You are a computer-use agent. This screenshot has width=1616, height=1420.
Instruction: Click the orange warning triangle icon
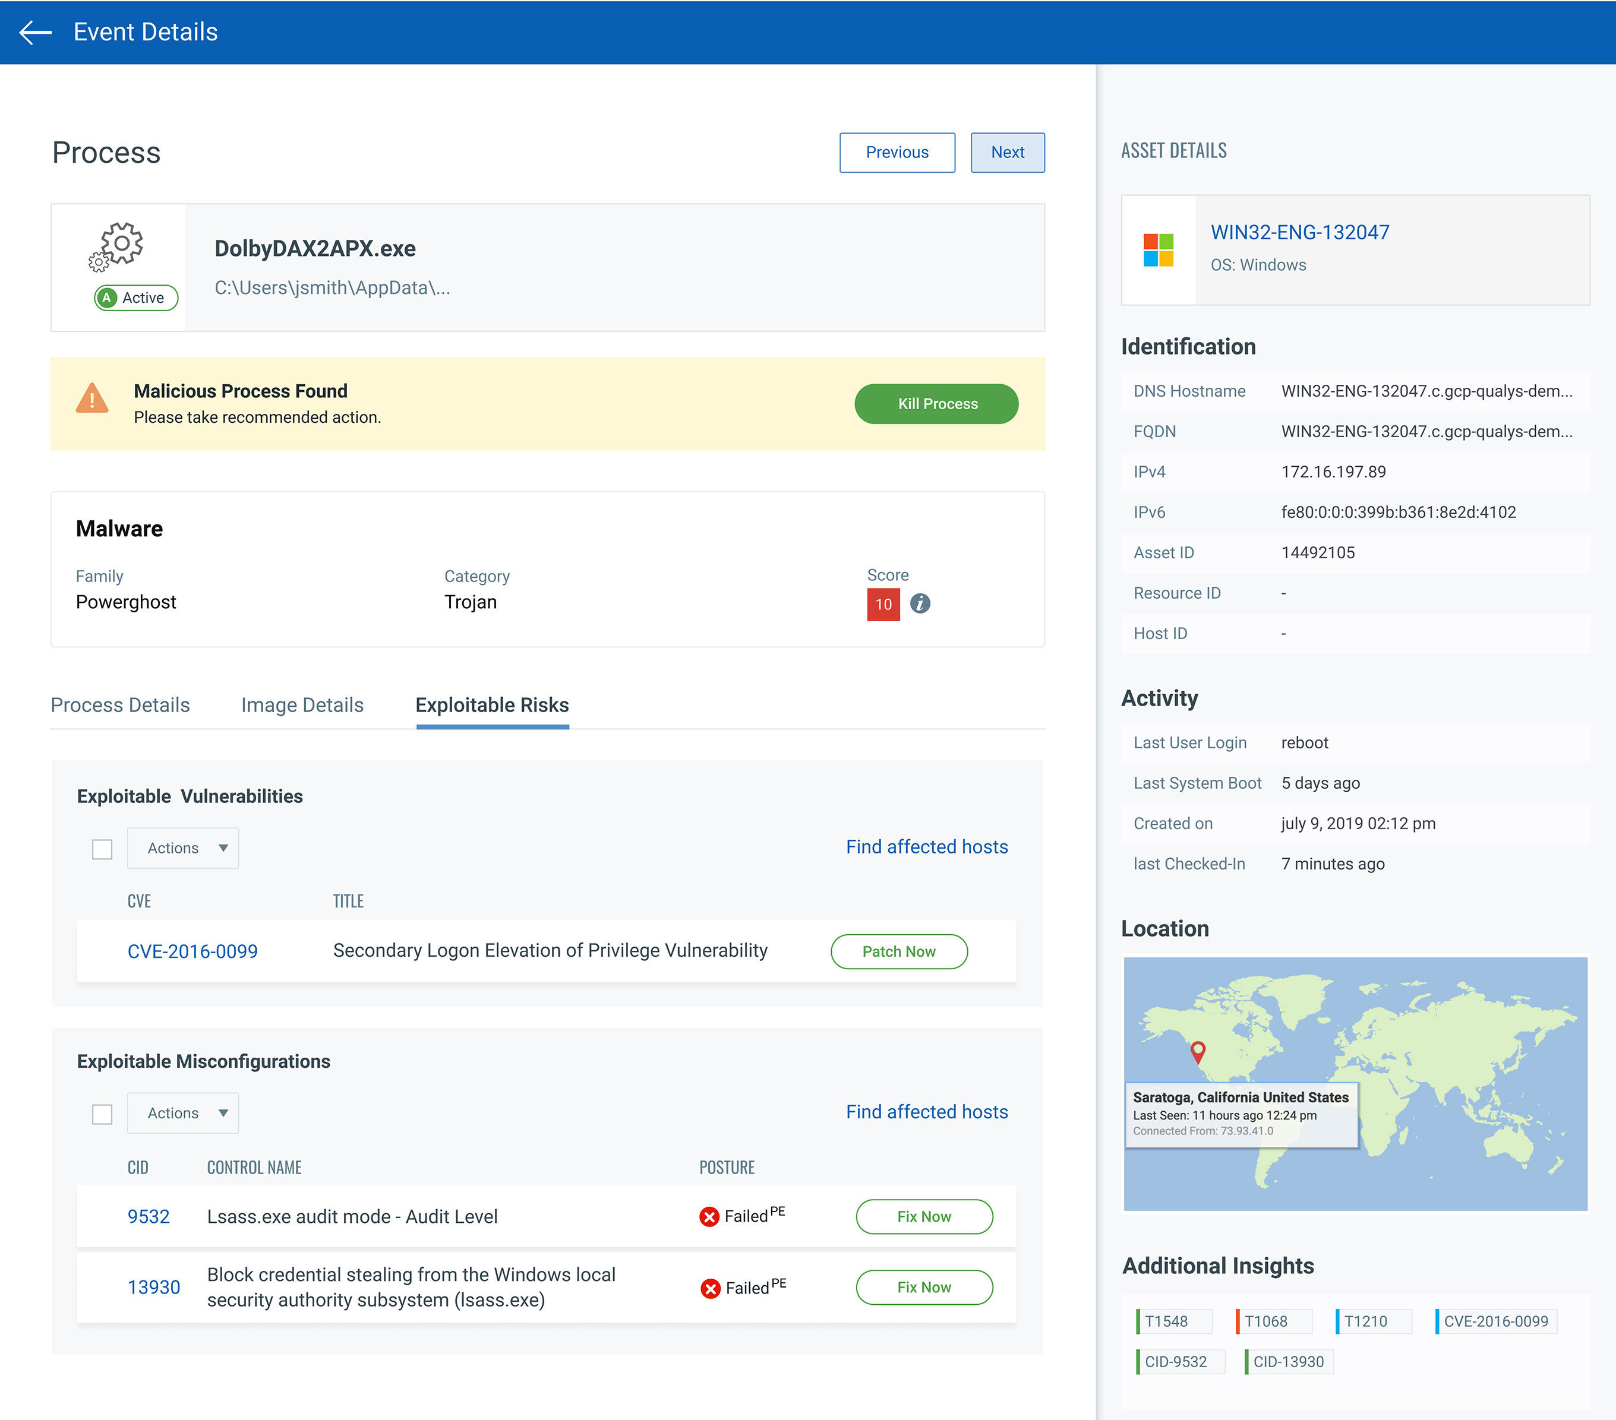tap(93, 399)
